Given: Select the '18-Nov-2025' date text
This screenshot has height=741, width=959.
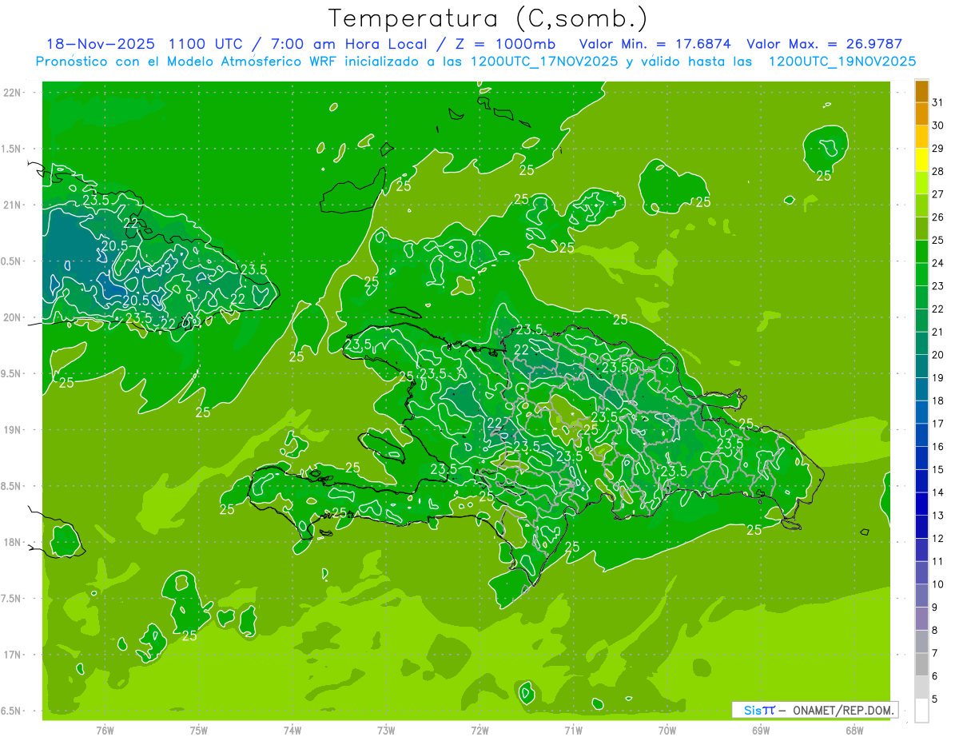Looking at the screenshot, I should (x=100, y=44).
